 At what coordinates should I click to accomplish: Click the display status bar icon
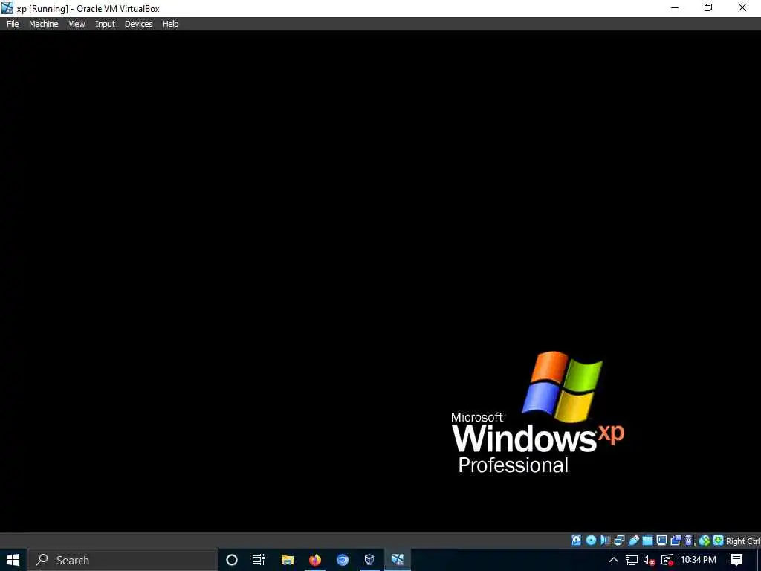(661, 541)
